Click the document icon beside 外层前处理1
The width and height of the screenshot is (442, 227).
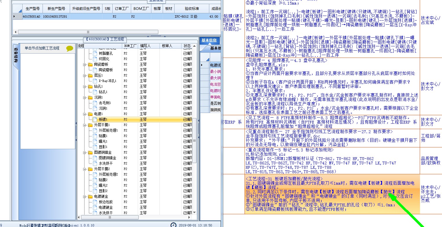[95, 130]
